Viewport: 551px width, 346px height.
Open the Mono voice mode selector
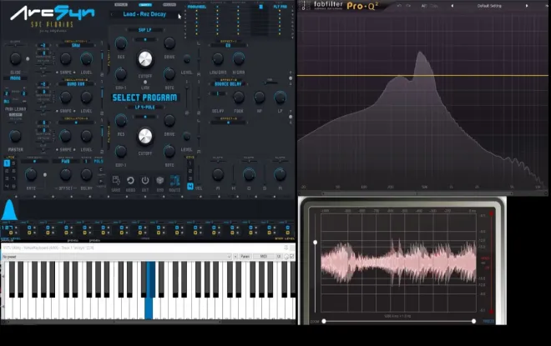pyautogui.click(x=16, y=78)
